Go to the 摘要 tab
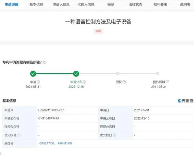 pyautogui.click(x=111, y=5)
